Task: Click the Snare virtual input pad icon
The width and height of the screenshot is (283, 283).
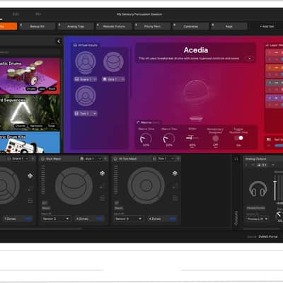Action: (86, 62)
